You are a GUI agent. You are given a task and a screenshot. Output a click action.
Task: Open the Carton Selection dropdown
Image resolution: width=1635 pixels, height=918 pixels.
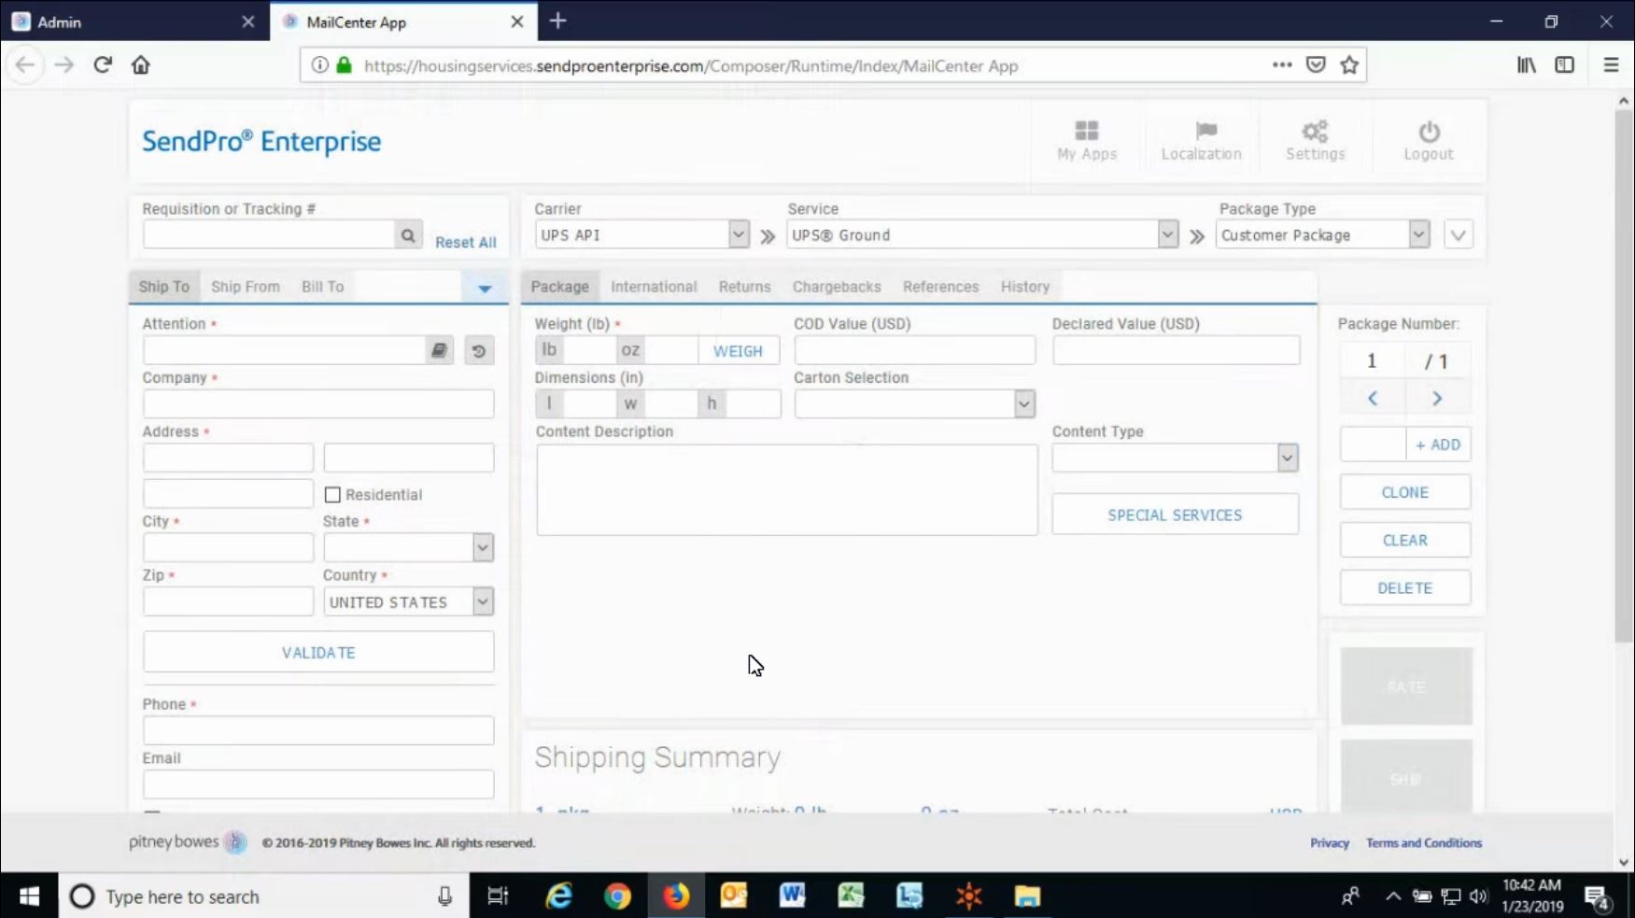[x=1024, y=404]
